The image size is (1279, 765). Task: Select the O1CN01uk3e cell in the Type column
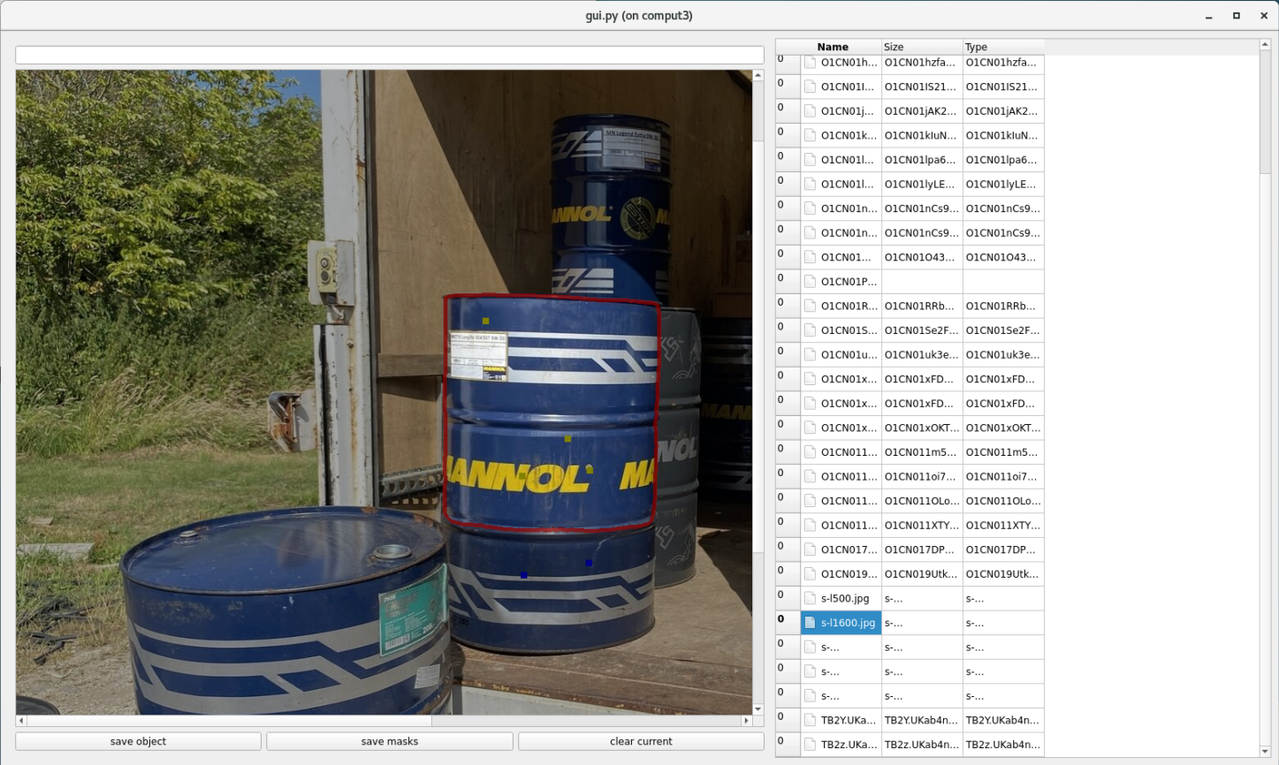tap(1003, 355)
